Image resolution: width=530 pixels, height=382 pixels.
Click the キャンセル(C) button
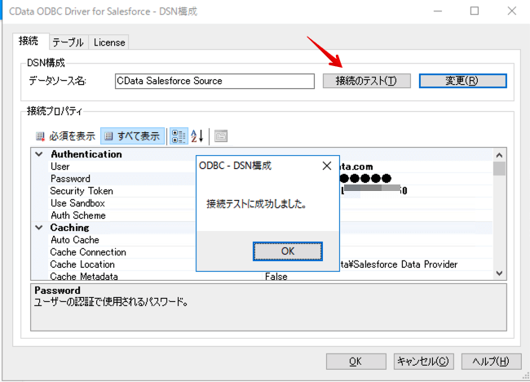click(x=423, y=362)
